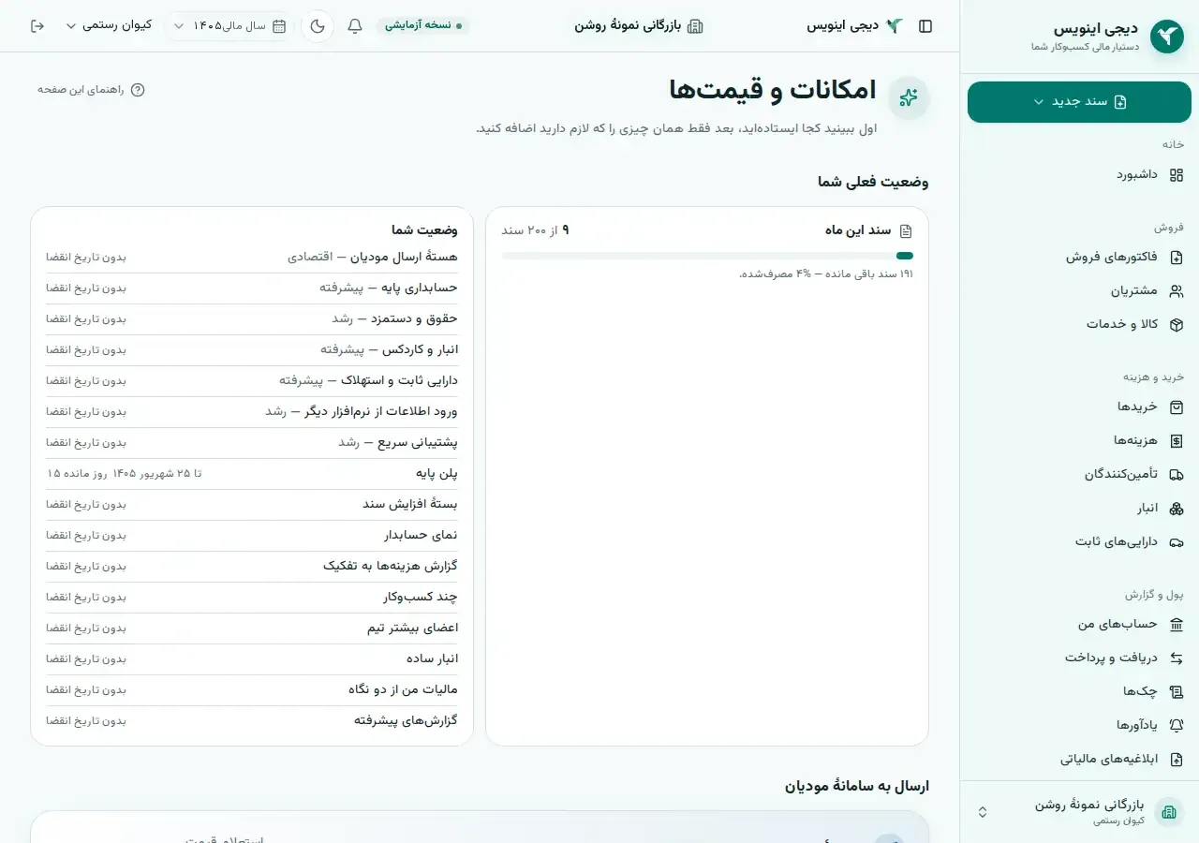
Task: Click the چک‌ها icon in sidebar
Action: pos(1177,692)
